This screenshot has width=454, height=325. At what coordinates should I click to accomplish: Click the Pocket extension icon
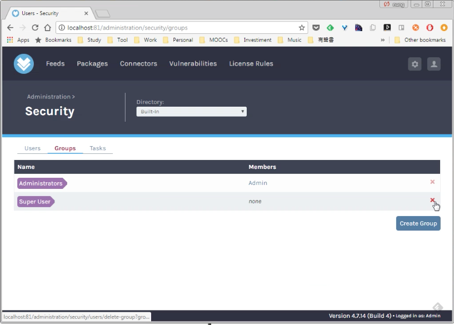click(x=316, y=28)
